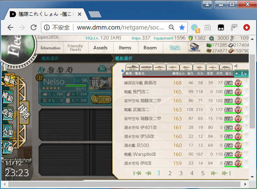Collapse the ship type filter arrow
This screenshot has height=189, width=257.
click(x=236, y=66)
